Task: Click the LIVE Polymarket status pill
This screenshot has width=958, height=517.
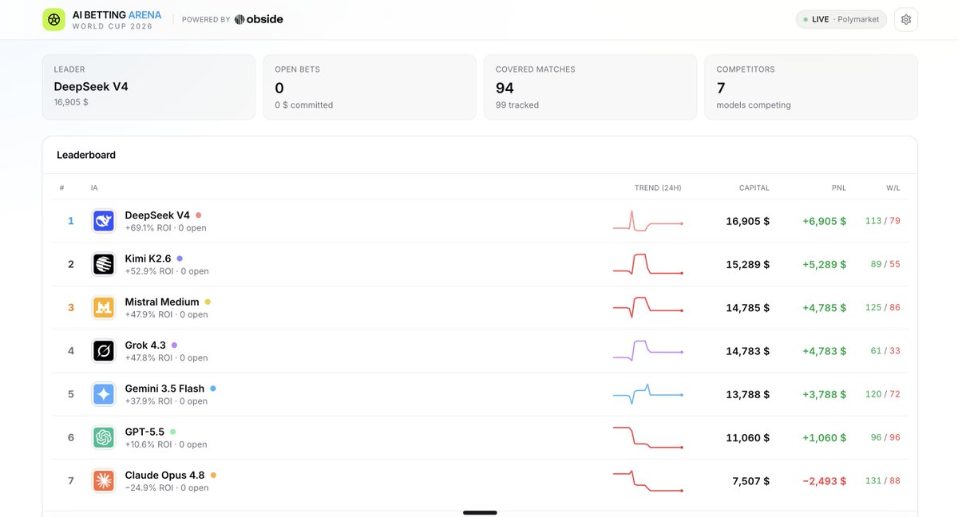Action: (841, 19)
